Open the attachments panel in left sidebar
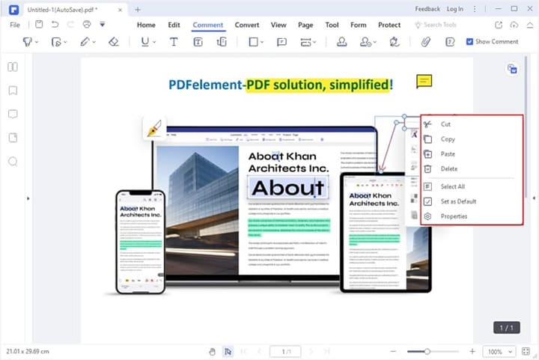Image resolution: width=539 pixels, height=360 pixels. coord(13,138)
